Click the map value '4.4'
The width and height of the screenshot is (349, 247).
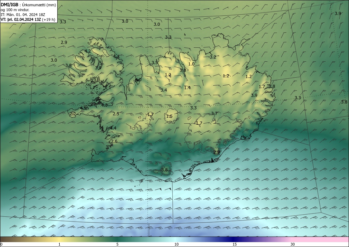(x=113, y=128)
